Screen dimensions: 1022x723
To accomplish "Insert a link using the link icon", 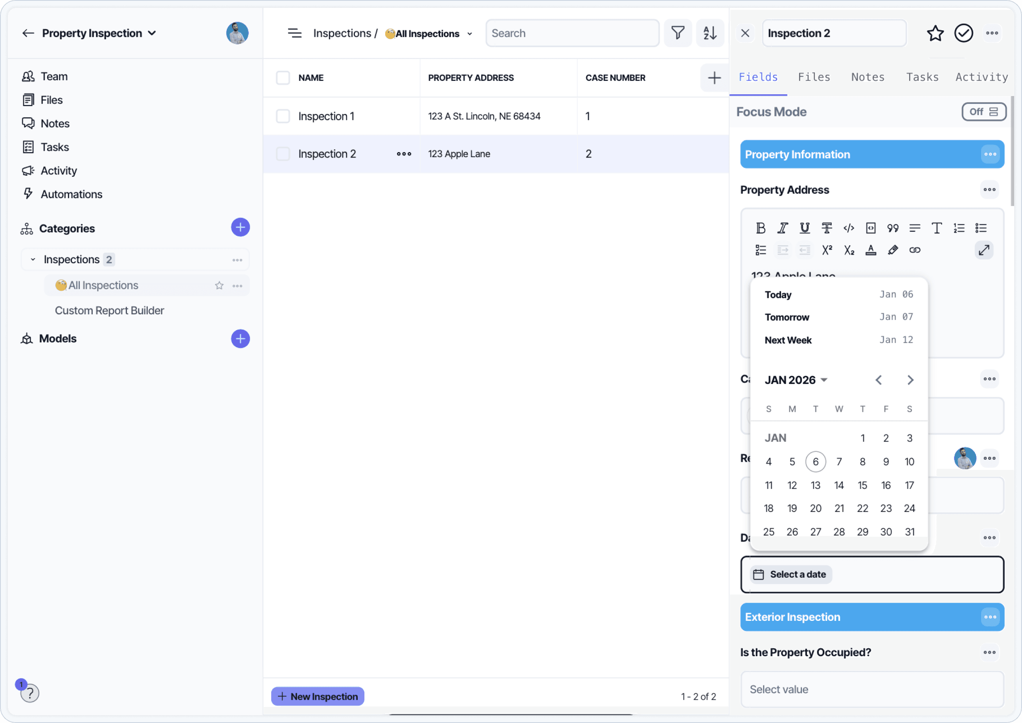I will (x=915, y=250).
